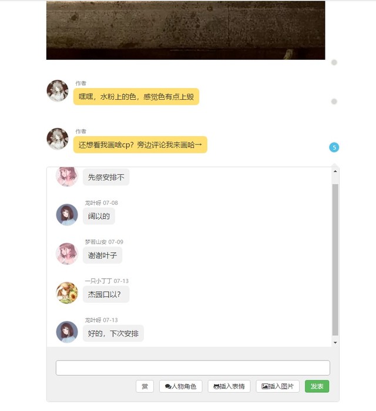Open 一只小丁丁 sunflower avatar

(67, 293)
